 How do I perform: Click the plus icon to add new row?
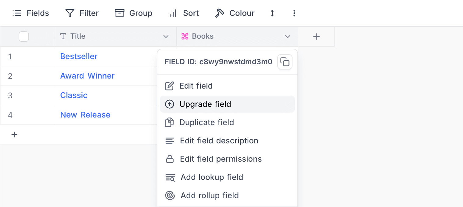click(x=14, y=135)
